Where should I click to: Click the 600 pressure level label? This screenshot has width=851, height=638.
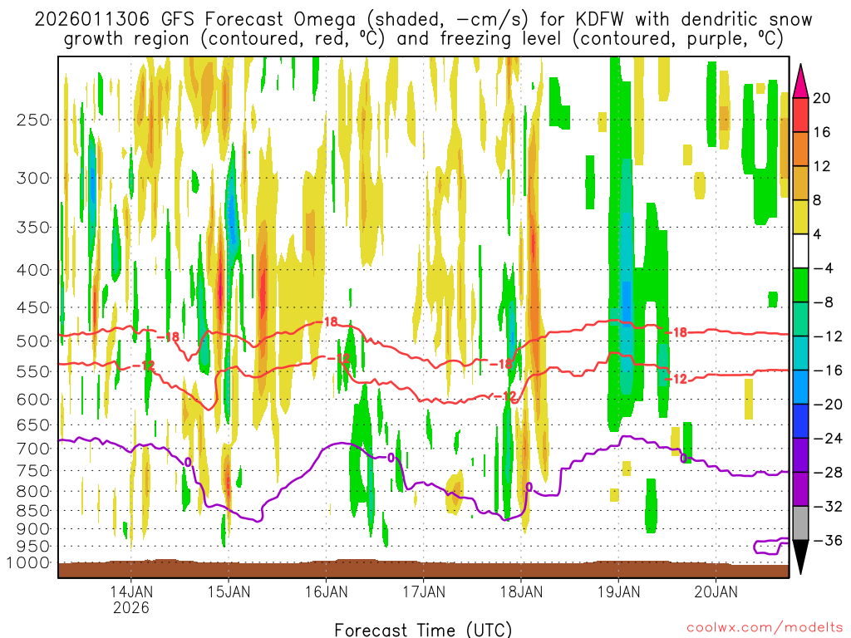click(33, 400)
